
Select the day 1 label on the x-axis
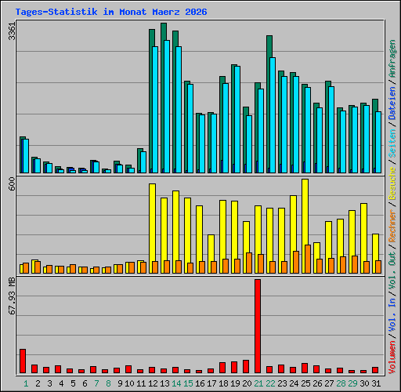[26, 383]
